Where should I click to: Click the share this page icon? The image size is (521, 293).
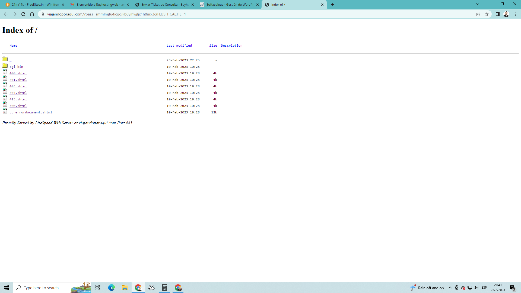click(478, 14)
